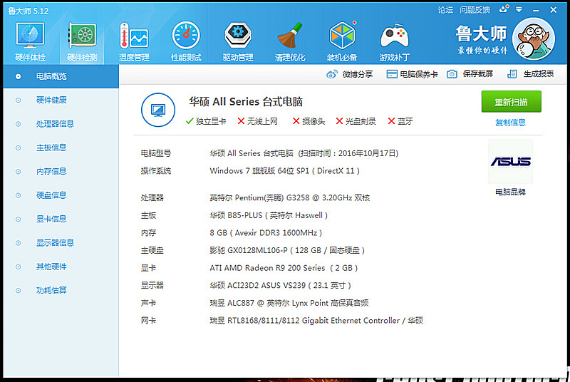Click the operating system value Windows 7

[x=284, y=171]
